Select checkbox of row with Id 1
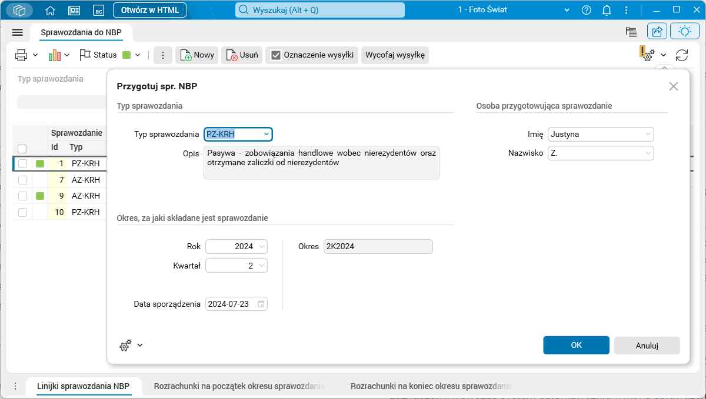706x399 pixels. point(22,163)
